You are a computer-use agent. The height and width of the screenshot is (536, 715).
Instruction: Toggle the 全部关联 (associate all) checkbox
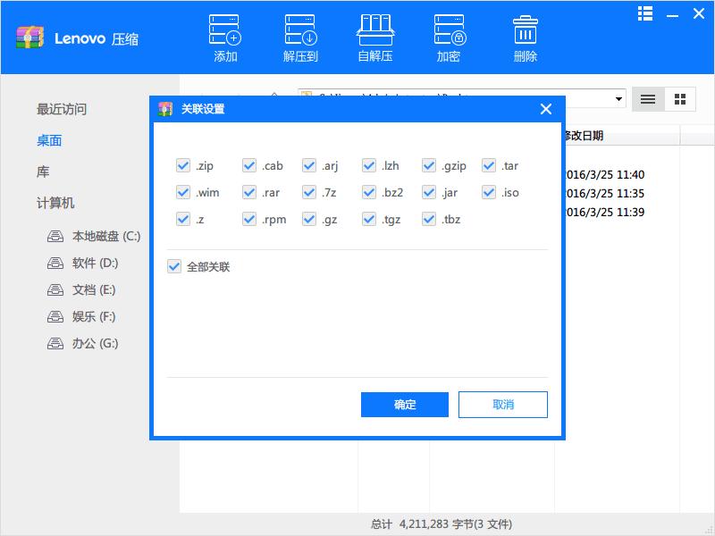click(174, 266)
